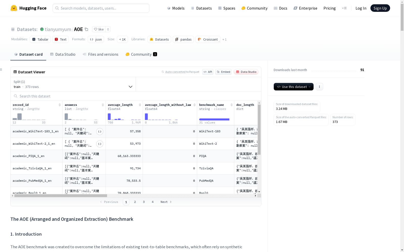This screenshot has width=404, height=252.
Task: Open the Files and versions tab
Action: point(100,54)
